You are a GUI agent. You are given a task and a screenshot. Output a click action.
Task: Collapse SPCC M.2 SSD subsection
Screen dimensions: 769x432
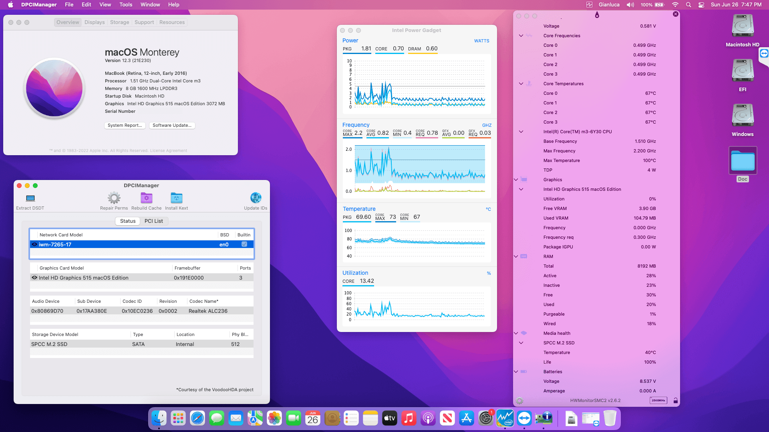[521, 343]
